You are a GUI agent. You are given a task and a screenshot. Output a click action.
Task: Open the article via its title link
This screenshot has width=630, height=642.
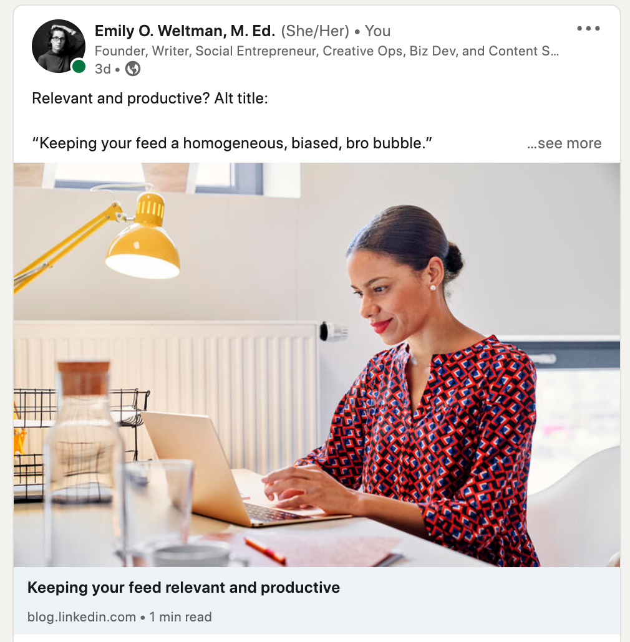tap(183, 588)
